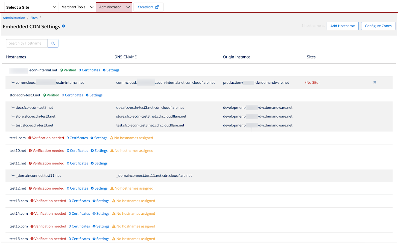Click the Add Hostname button
This screenshot has height=244, width=398.
[x=343, y=26]
